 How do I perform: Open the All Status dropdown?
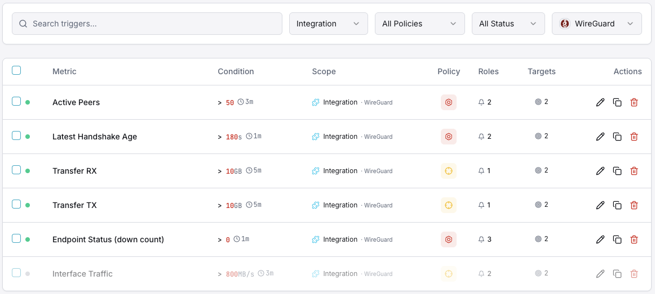pyautogui.click(x=508, y=24)
